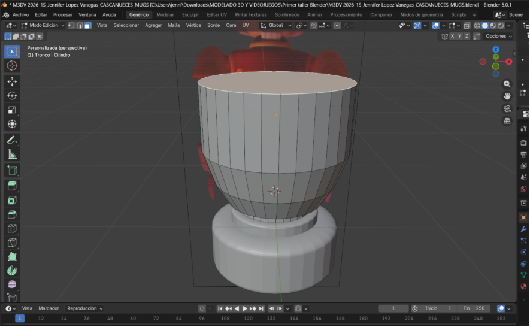
Task: Enable face select mode
Action: click(x=87, y=26)
